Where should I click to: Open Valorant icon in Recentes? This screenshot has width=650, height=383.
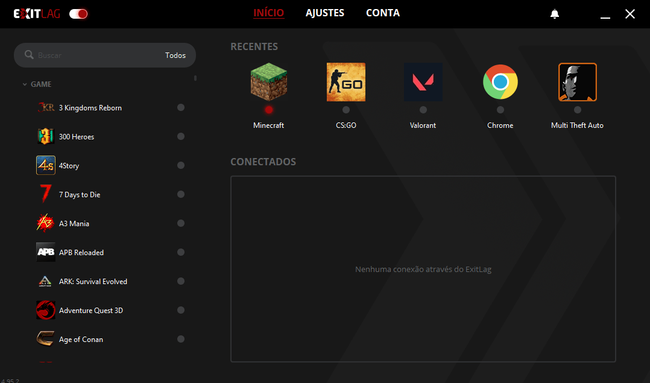pos(423,82)
